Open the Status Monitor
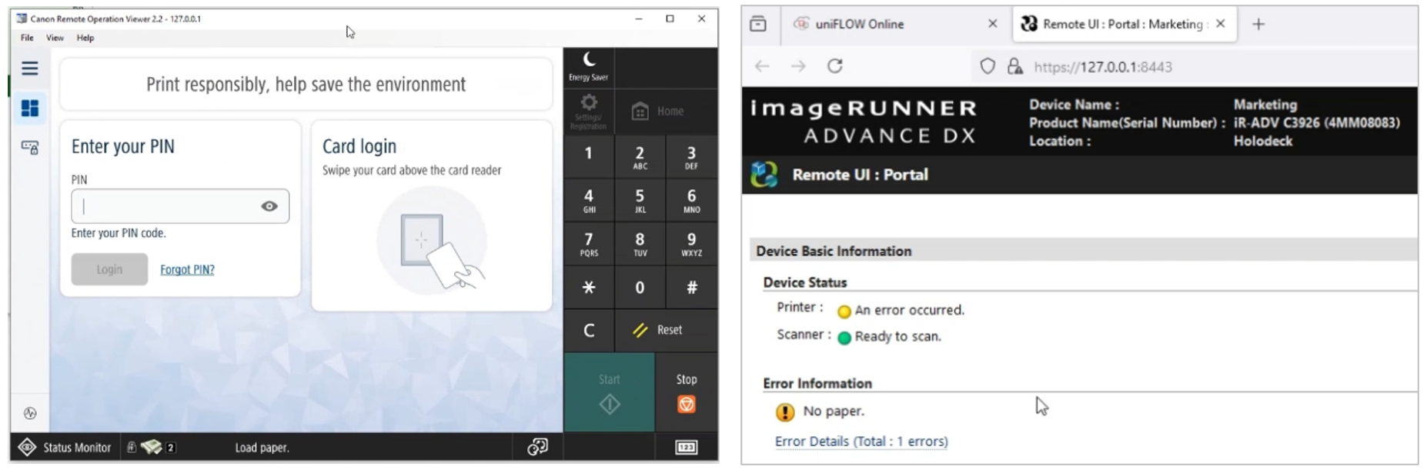Screen dimensions: 1427x470 point(65,448)
